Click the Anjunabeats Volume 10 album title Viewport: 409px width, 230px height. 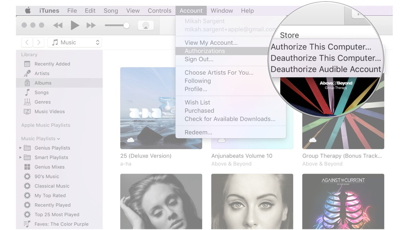[242, 156]
